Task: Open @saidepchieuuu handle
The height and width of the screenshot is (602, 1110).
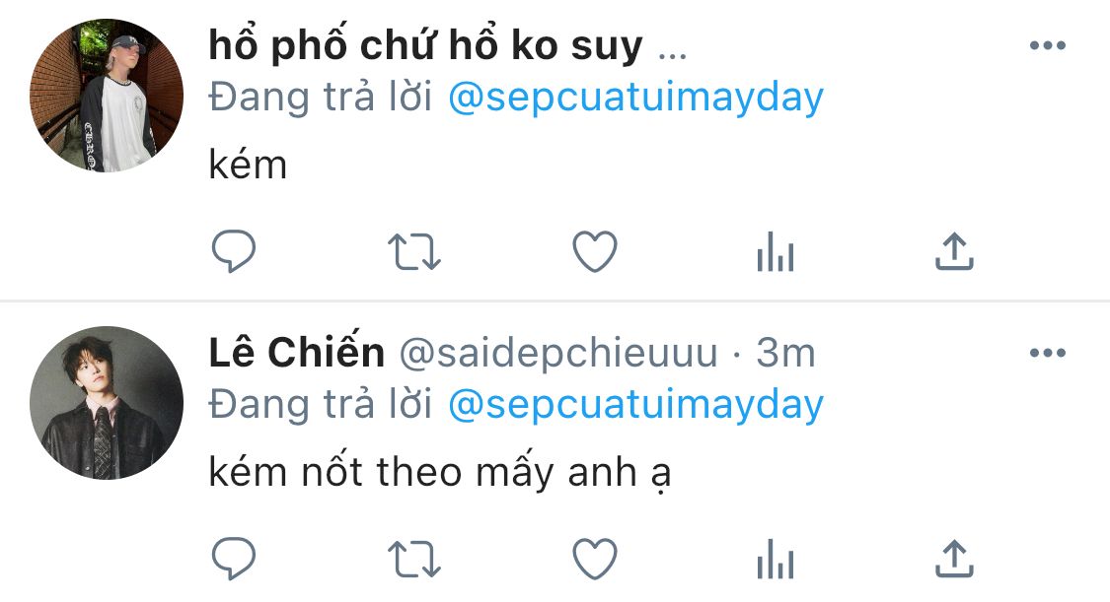Action: [558, 353]
